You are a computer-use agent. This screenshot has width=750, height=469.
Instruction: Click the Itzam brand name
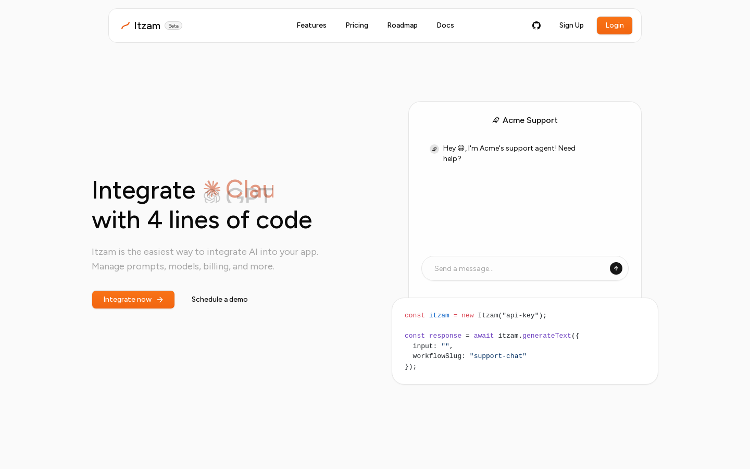pos(147,26)
